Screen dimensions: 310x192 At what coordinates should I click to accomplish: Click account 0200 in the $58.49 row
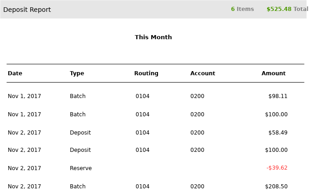coord(197,133)
